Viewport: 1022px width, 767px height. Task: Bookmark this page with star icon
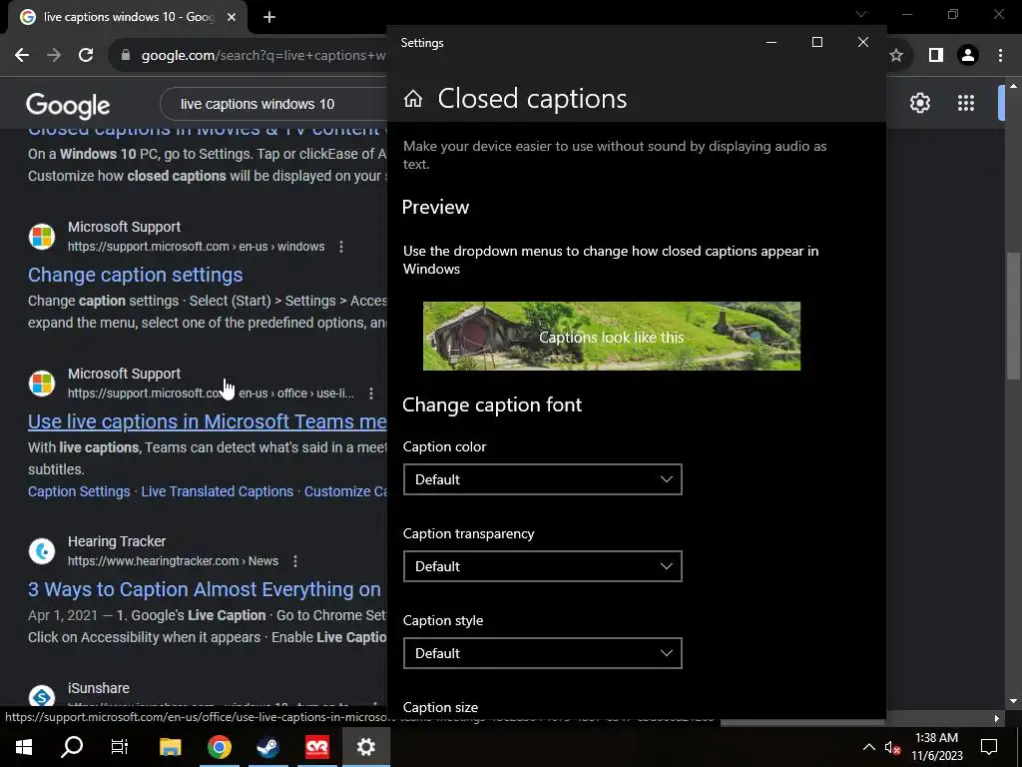tap(896, 56)
